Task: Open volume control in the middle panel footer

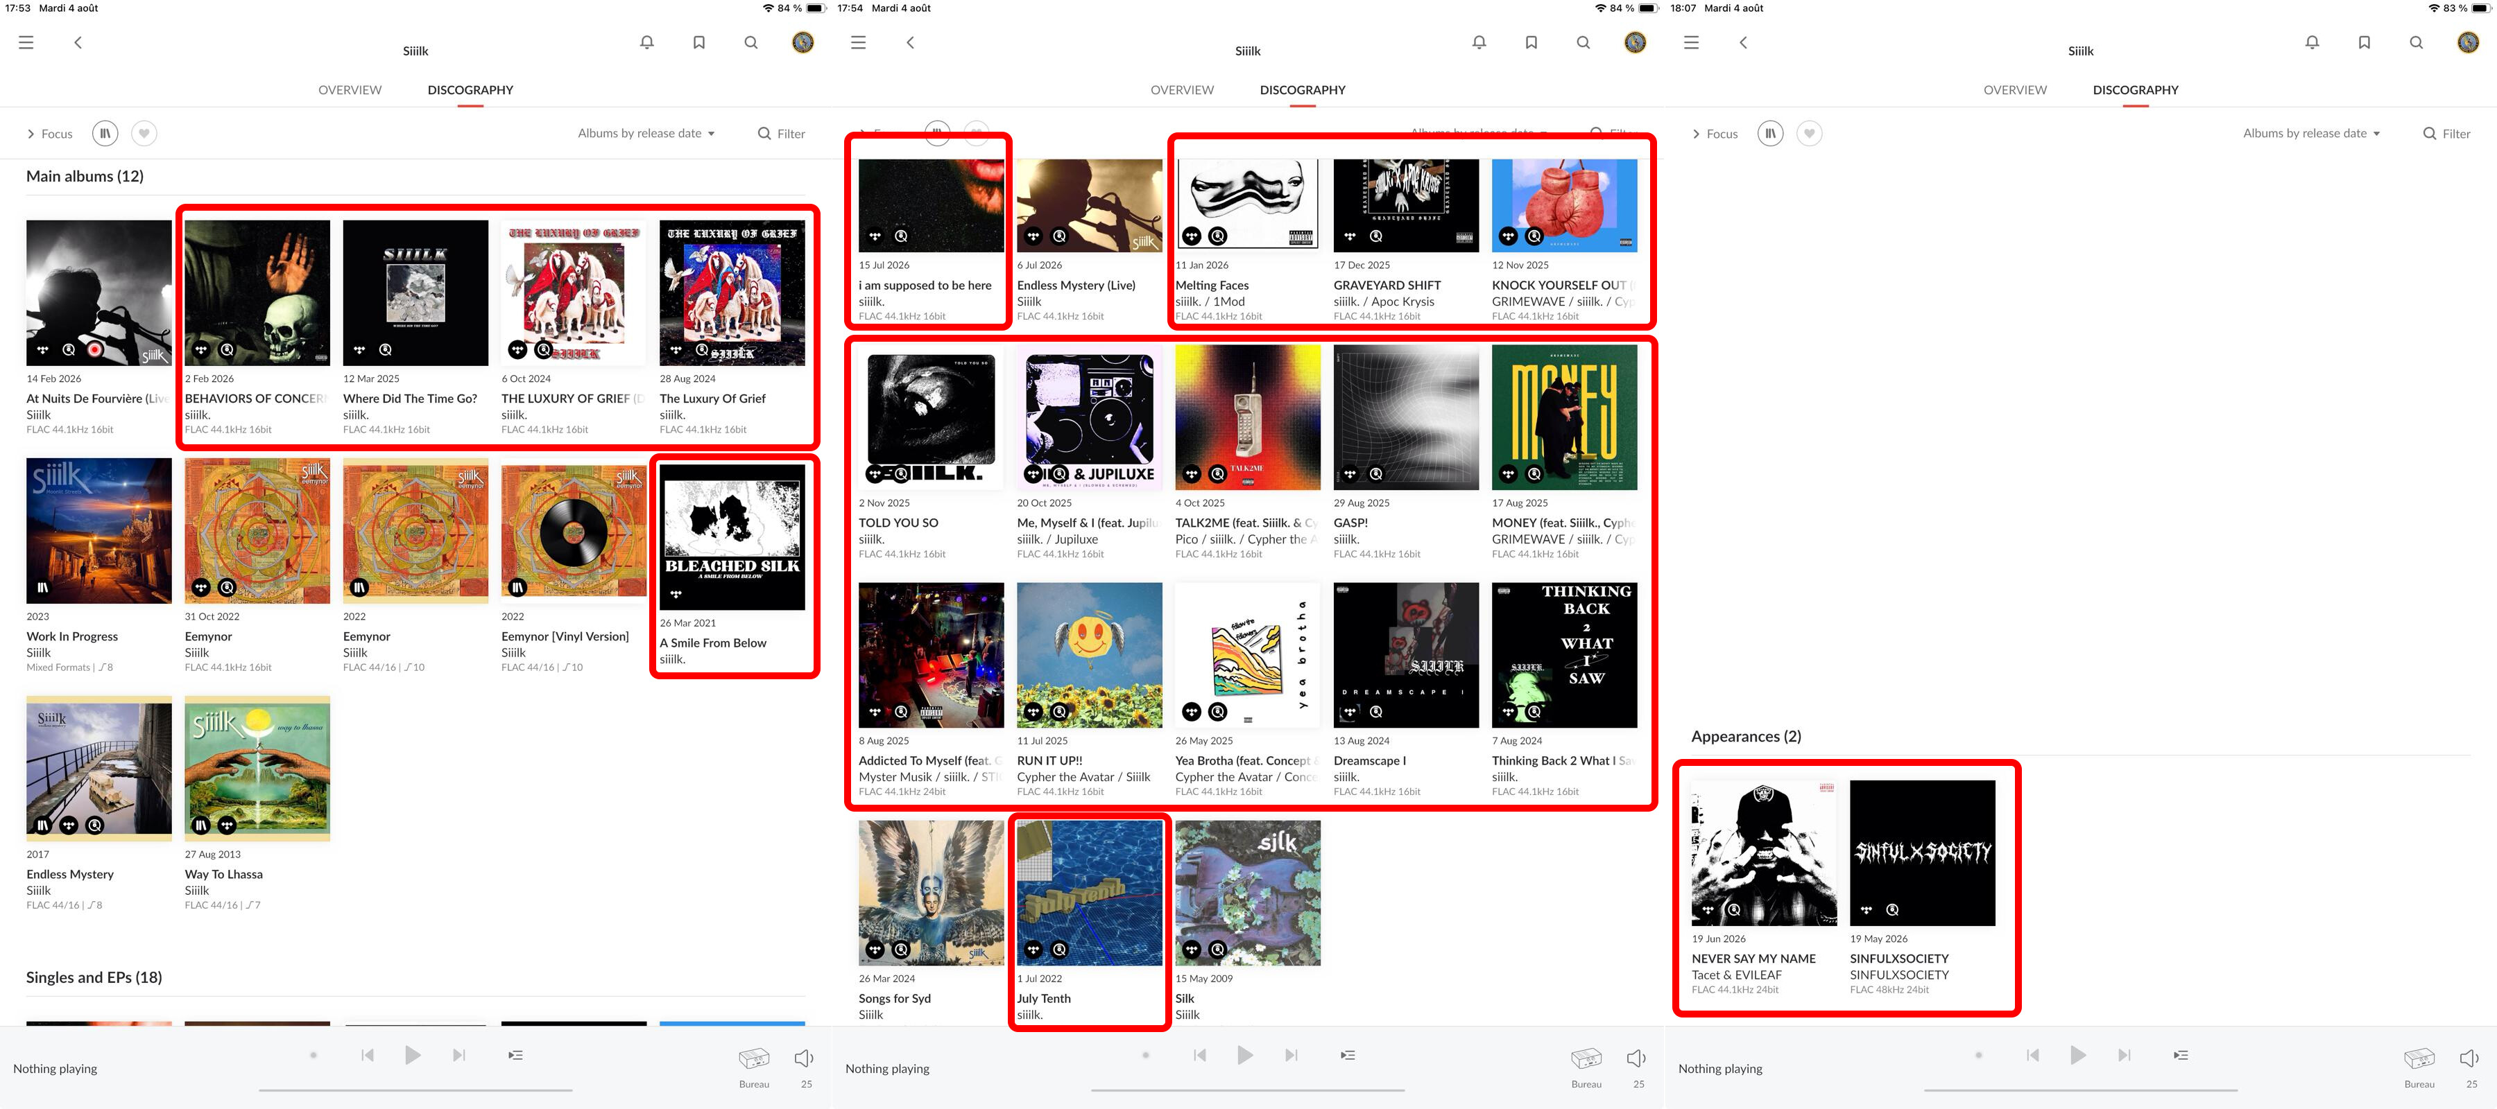Action: pos(1637,1058)
